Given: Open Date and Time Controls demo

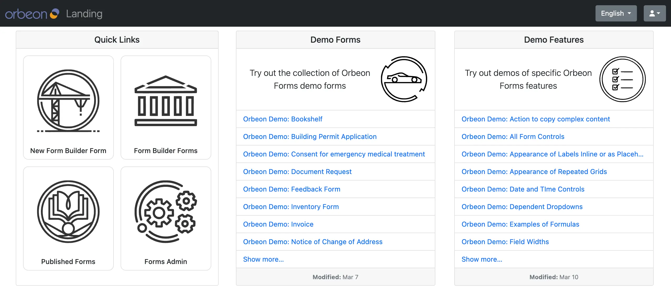Looking at the screenshot, I should [523, 189].
